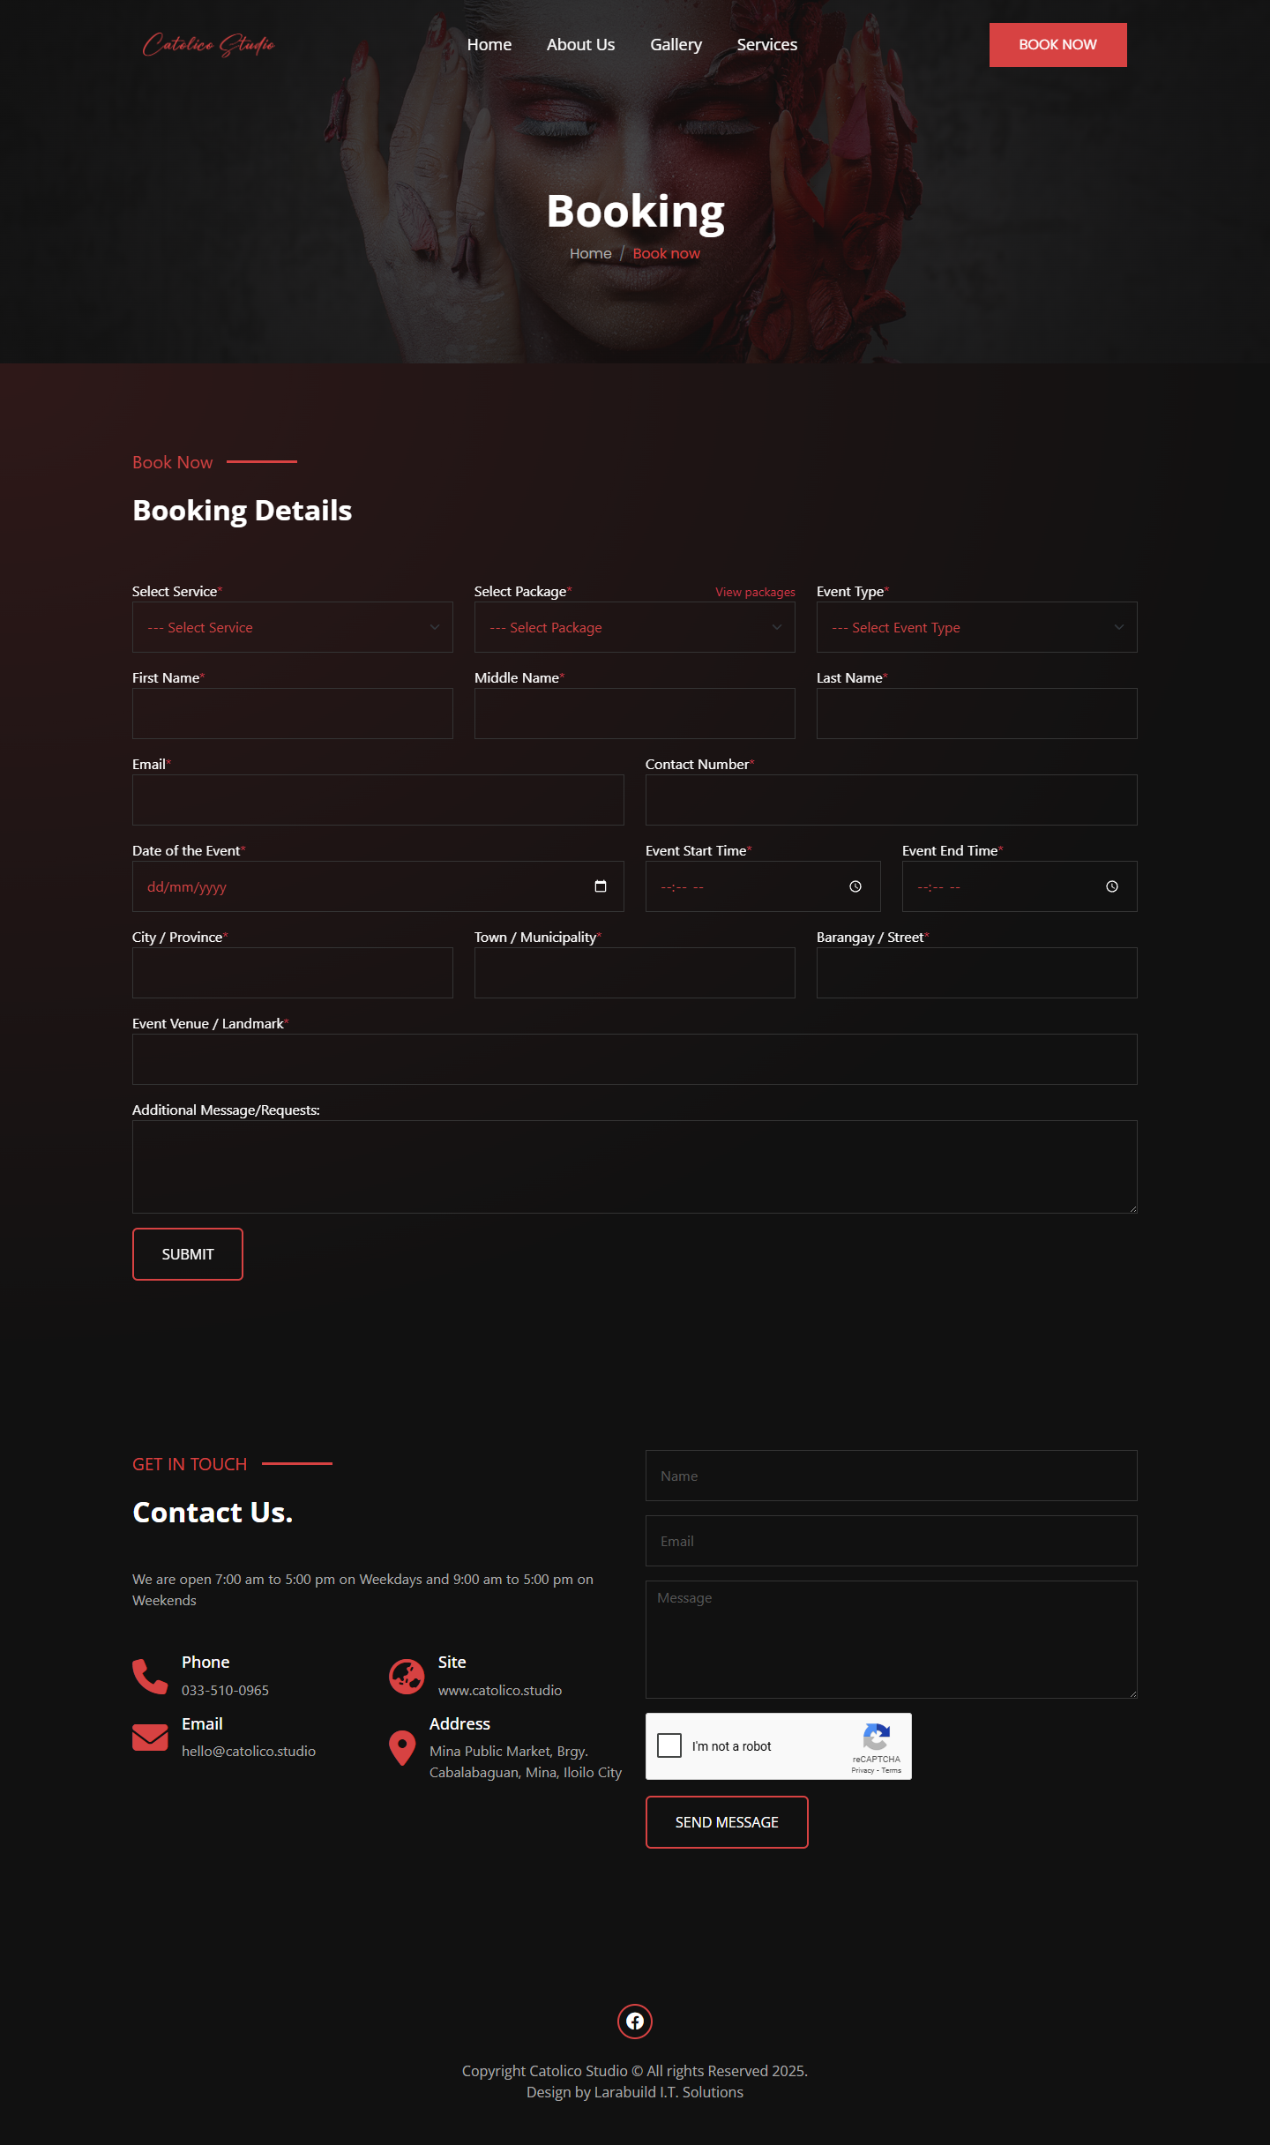This screenshot has height=2145, width=1270.
Task: Click the globe Site icon
Action: [x=407, y=1676]
